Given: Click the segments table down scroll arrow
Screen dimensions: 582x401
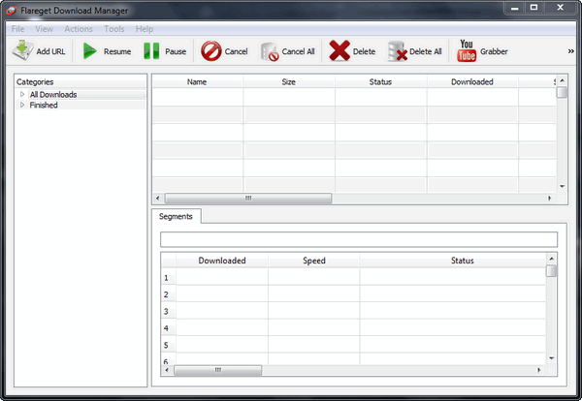Looking at the screenshot, I should (552, 358).
